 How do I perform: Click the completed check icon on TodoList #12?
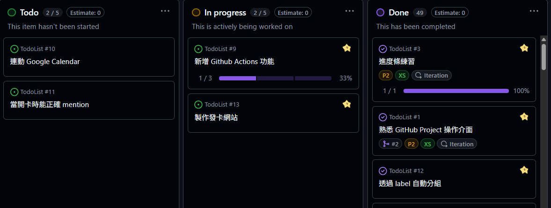click(383, 171)
